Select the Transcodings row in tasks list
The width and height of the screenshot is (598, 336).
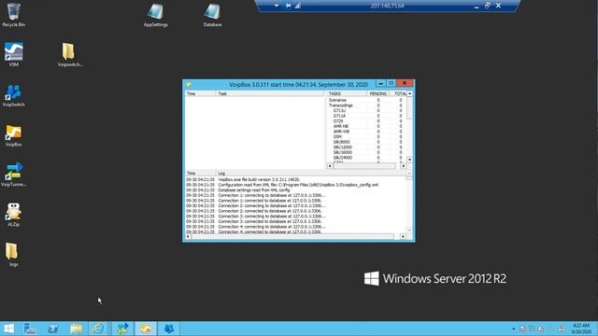tap(366, 105)
